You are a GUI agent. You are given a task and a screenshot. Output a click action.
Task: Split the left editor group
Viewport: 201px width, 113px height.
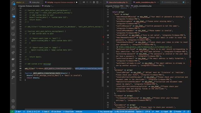coord(97,2)
